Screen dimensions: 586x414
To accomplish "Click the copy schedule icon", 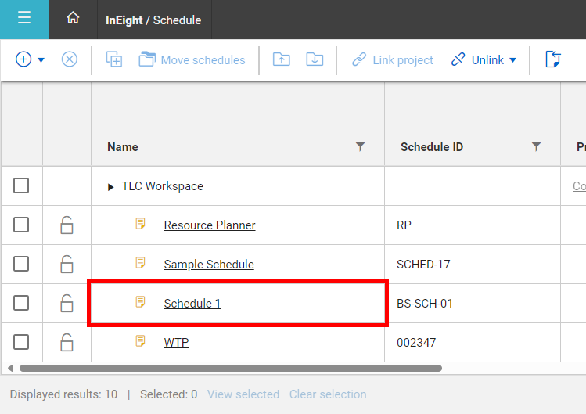I will coord(114,59).
